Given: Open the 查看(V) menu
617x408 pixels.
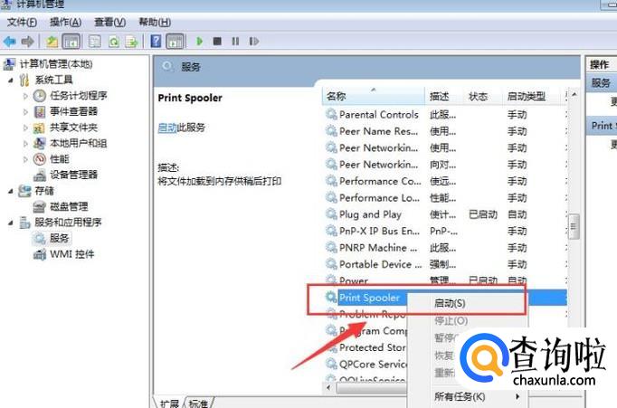Looking at the screenshot, I should [x=110, y=22].
